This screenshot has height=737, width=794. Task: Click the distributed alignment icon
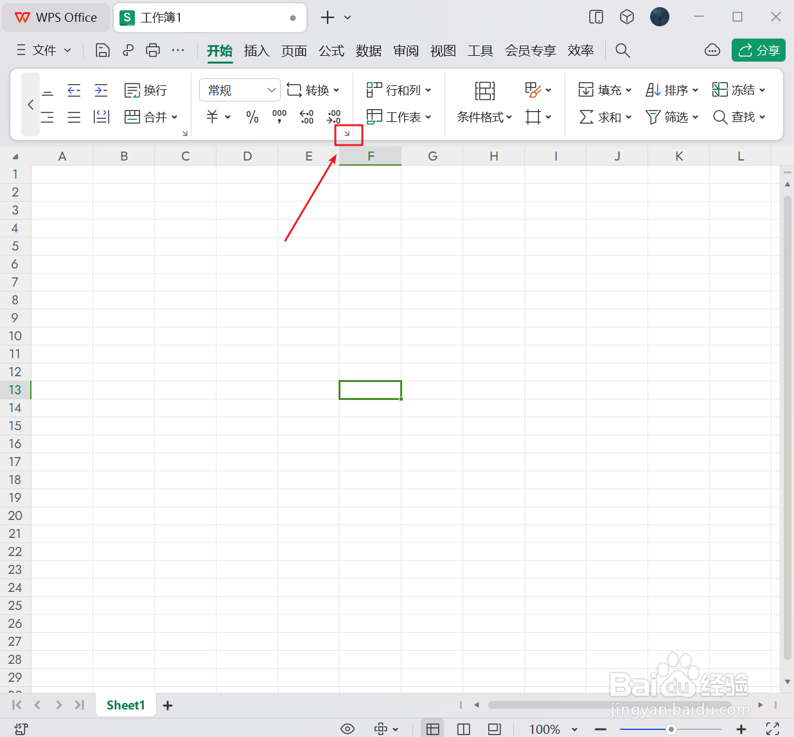click(x=101, y=117)
